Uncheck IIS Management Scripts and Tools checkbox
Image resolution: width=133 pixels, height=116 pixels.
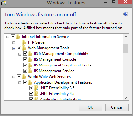coord(25,65)
